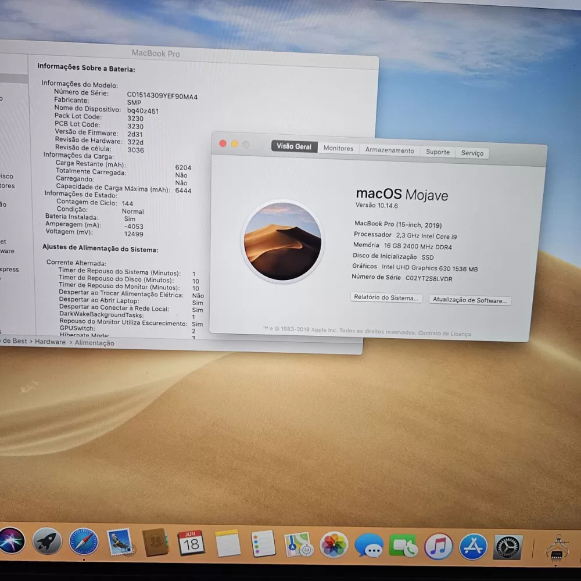Open the Contacts address book icon

pos(156,543)
